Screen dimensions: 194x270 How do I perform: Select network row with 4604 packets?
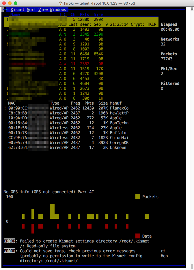coord(81,83)
